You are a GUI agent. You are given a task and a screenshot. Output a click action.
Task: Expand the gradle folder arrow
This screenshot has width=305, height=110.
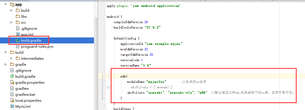coord(6,64)
